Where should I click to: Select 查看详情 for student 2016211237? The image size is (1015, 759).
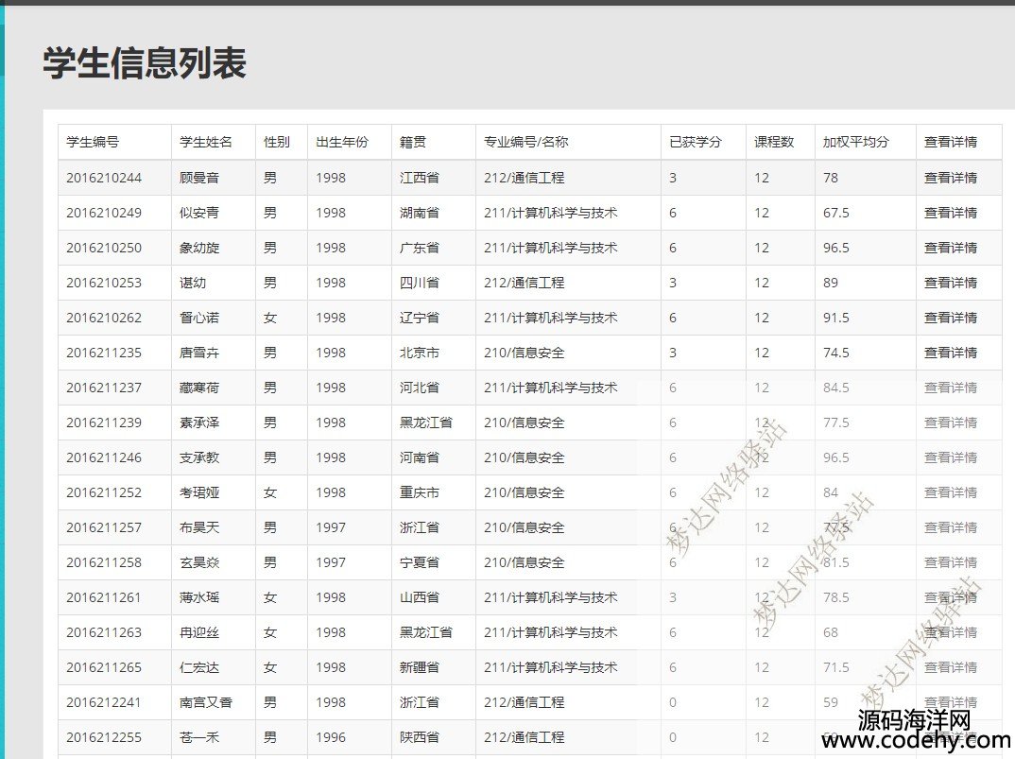tap(950, 388)
